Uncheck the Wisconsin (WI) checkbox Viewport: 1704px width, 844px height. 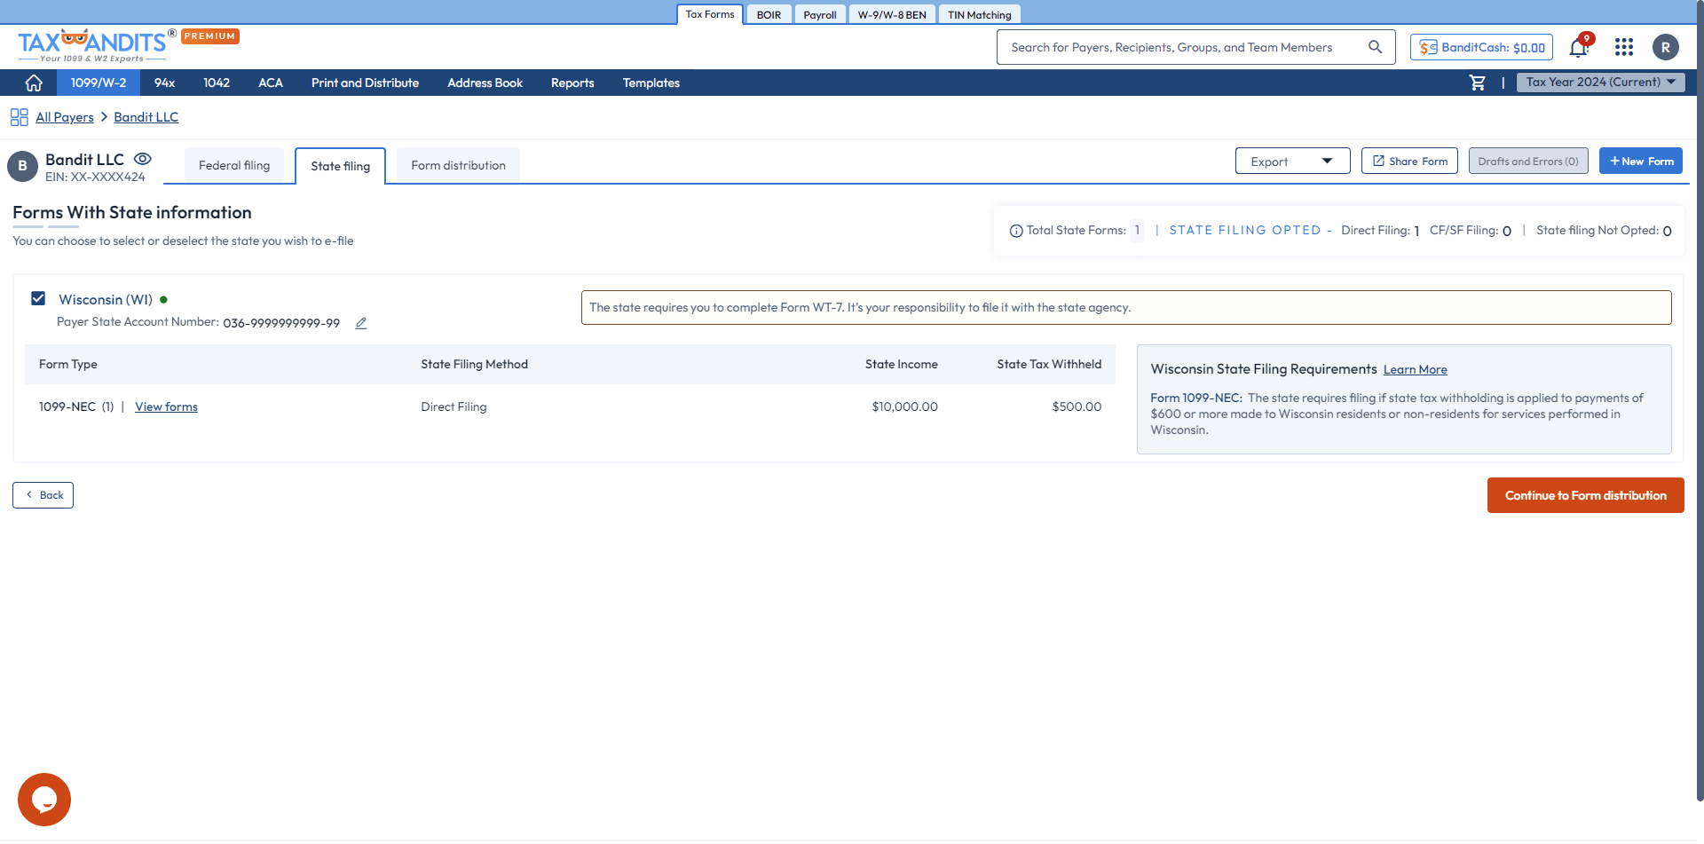[x=38, y=298]
